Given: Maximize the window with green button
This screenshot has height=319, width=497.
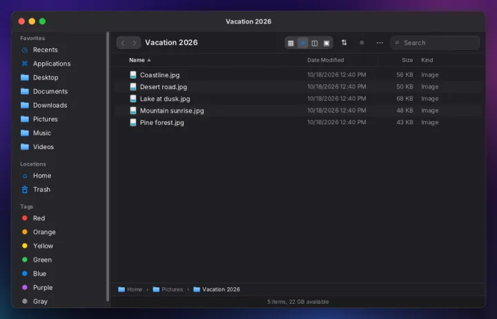Looking at the screenshot, I should (x=43, y=21).
